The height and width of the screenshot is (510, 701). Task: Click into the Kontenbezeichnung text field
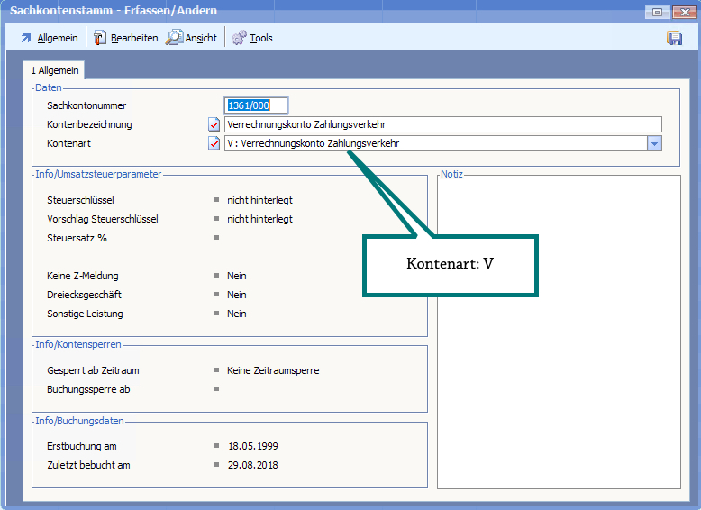point(442,124)
